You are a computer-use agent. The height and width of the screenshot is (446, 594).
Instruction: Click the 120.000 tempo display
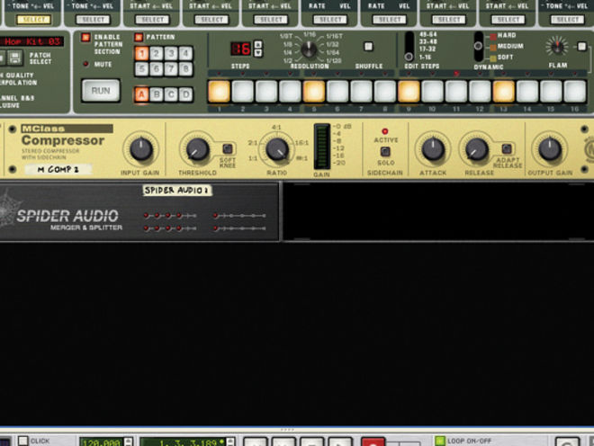tap(101, 442)
